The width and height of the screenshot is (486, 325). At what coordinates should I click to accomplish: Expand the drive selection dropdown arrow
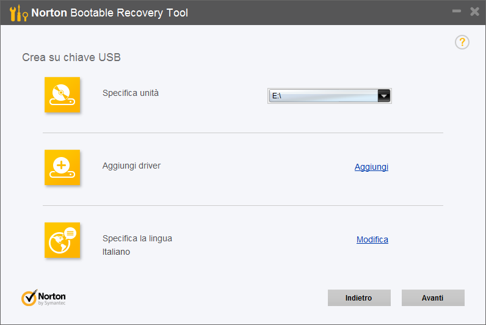click(383, 95)
